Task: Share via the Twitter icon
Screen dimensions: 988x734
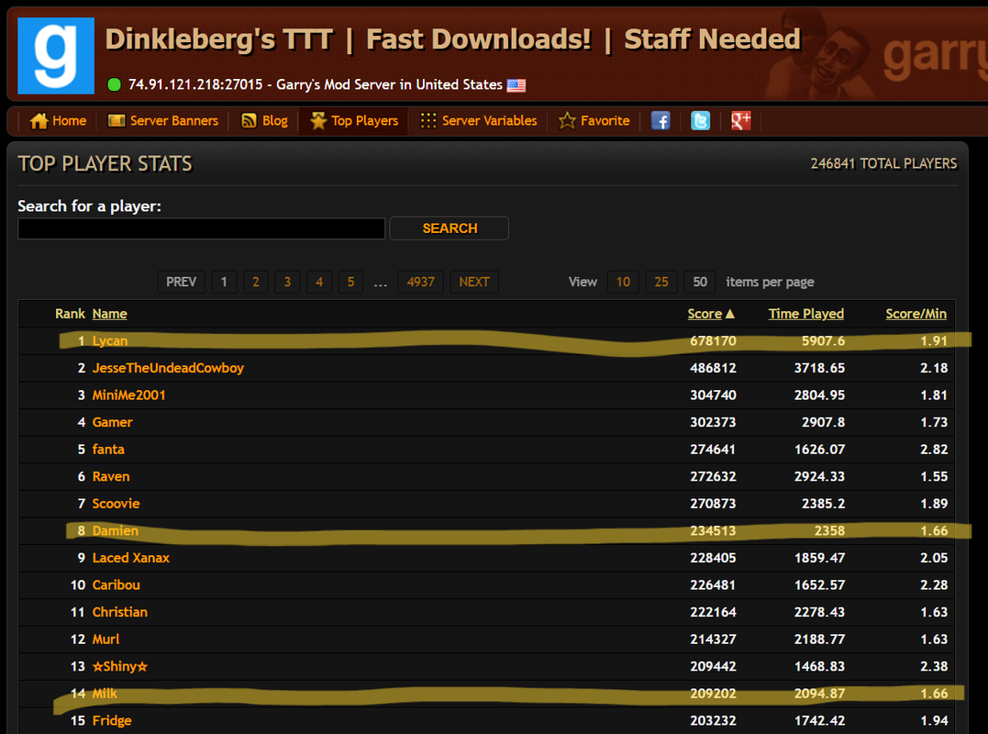Action: (x=700, y=120)
